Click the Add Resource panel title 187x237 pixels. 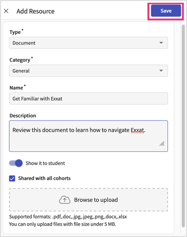(35, 11)
